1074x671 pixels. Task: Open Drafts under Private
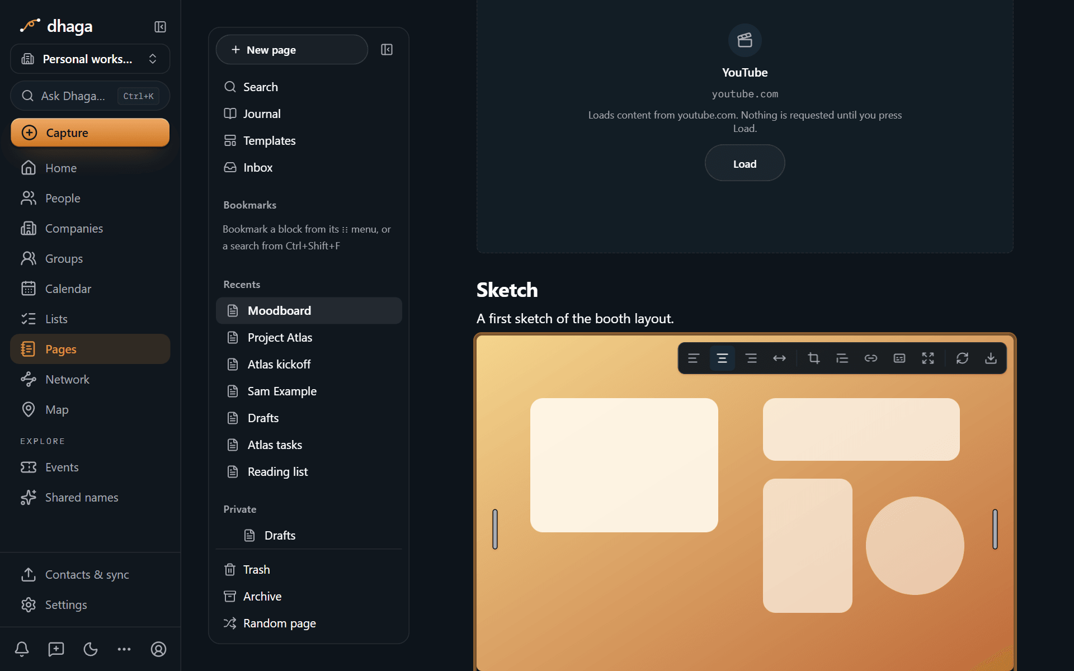tap(309, 535)
